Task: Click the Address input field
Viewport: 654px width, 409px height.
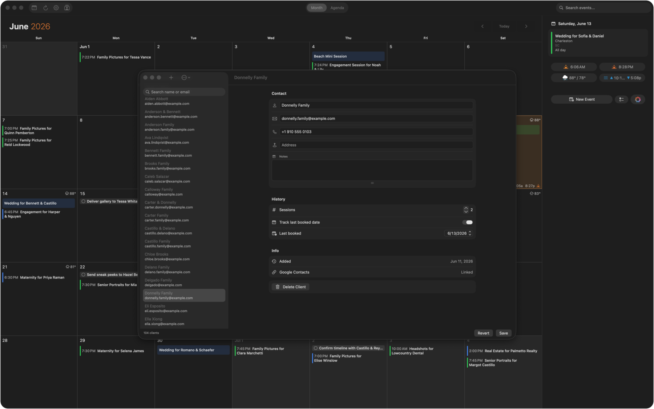Action: click(x=376, y=145)
